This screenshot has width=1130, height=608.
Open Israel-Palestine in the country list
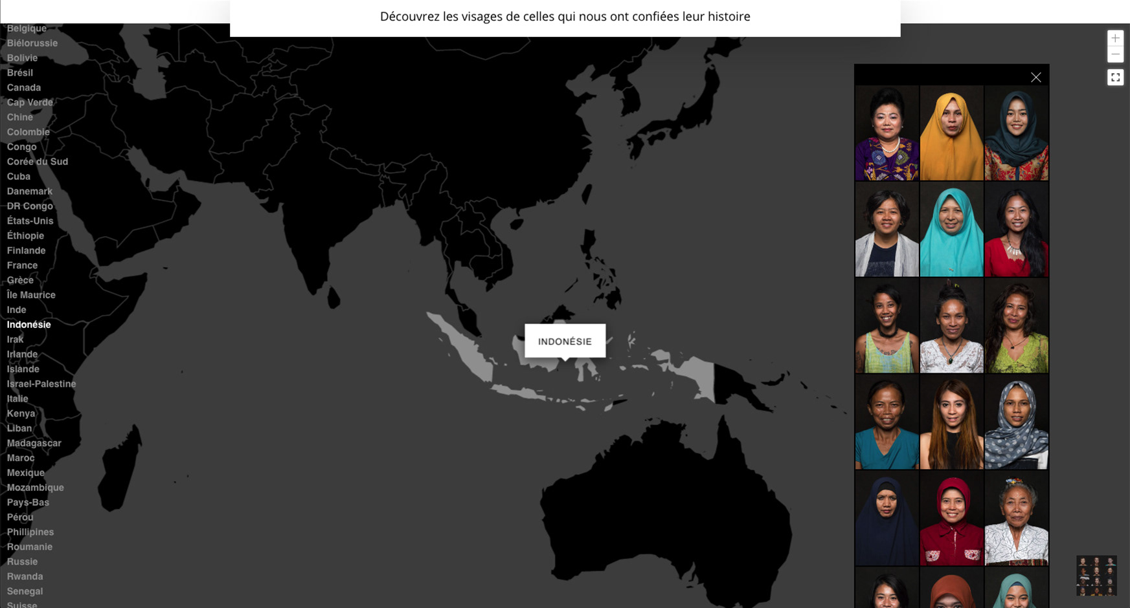coord(41,384)
